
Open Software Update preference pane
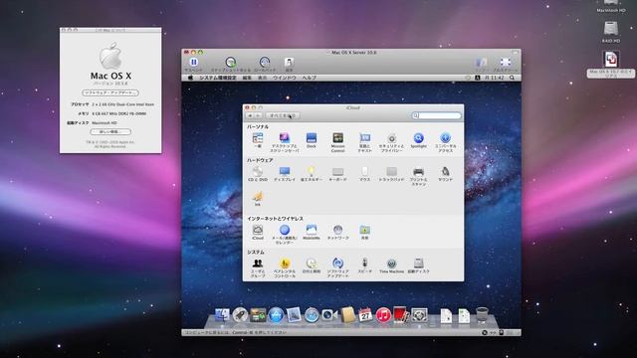(x=337, y=268)
